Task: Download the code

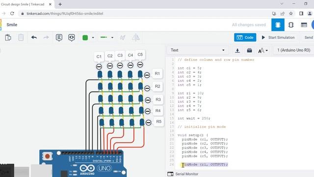Action: (x=237, y=50)
